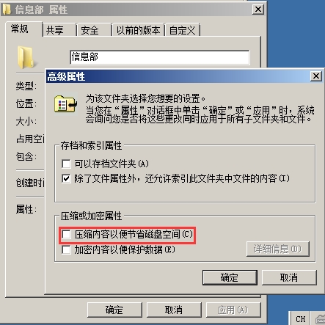The height and width of the screenshot is (325, 325).
Task: Tick 压缩内容以便节省磁盘空间 checkbox
Action: 66,234
